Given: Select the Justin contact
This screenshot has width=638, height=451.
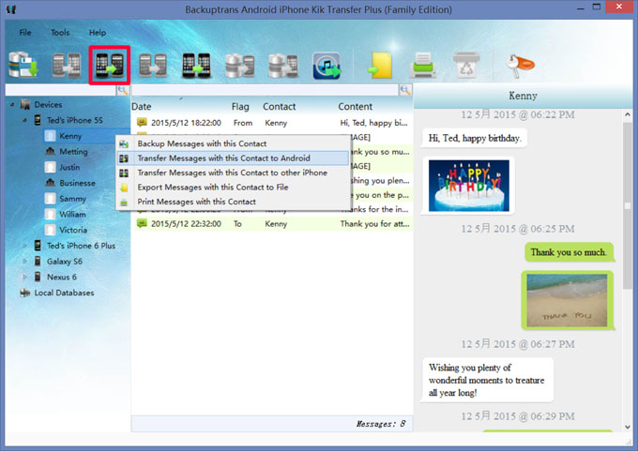Looking at the screenshot, I should tap(69, 167).
